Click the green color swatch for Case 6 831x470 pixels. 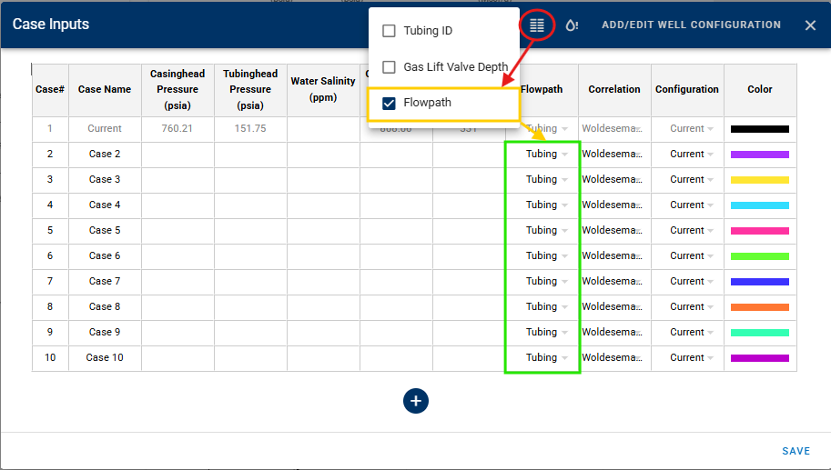point(759,256)
